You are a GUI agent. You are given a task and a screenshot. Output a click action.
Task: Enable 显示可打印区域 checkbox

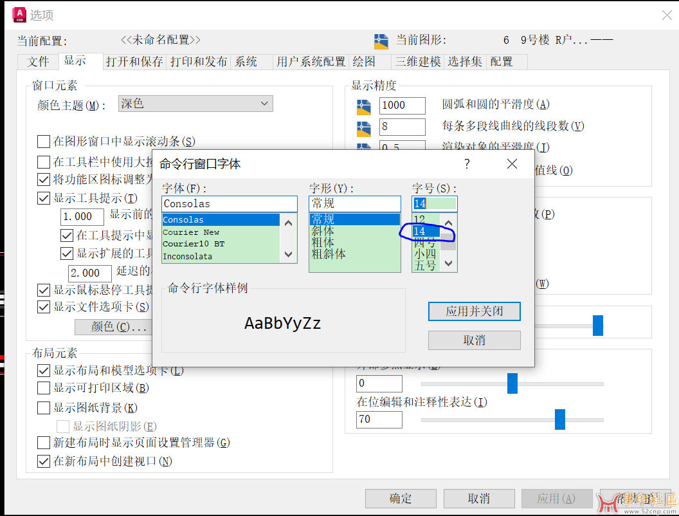[43, 388]
